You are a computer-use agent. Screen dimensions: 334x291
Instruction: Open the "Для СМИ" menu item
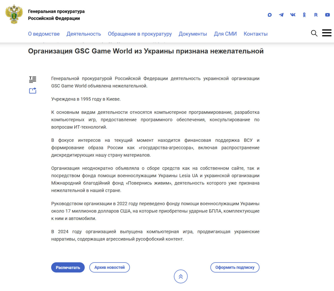coord(225,34)
